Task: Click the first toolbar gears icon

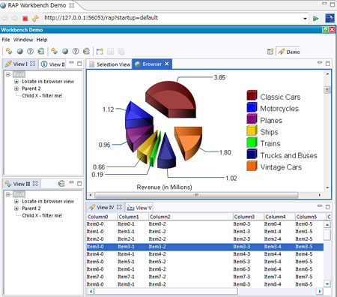Action: [9, 51]
